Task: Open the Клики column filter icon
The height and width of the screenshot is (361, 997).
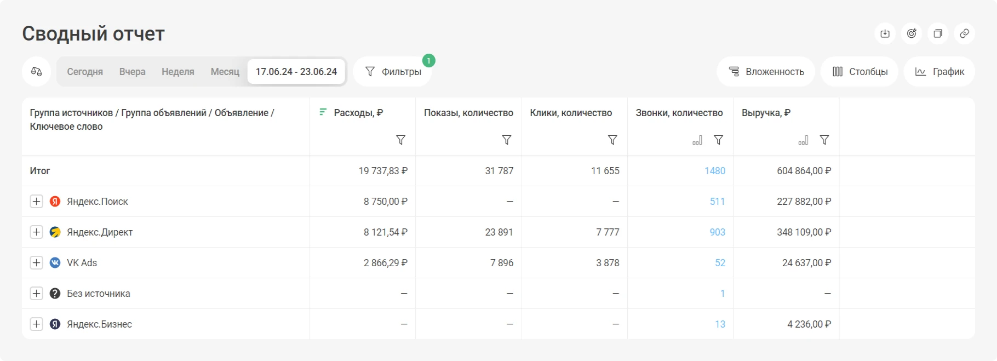Action: coord(612,140)
